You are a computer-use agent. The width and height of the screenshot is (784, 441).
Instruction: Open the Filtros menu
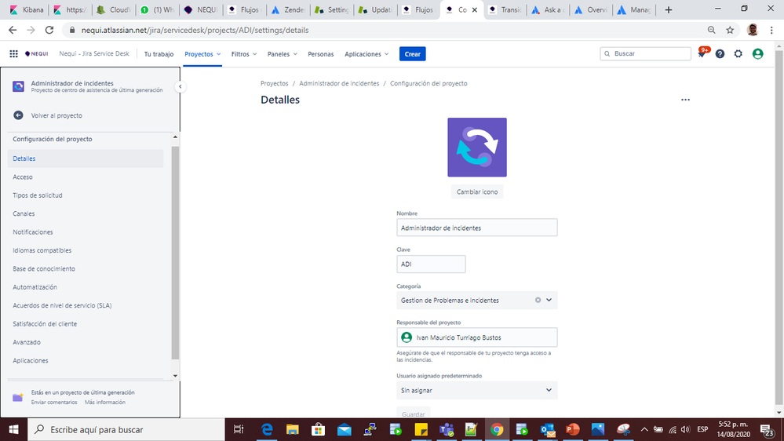point(244,54)
